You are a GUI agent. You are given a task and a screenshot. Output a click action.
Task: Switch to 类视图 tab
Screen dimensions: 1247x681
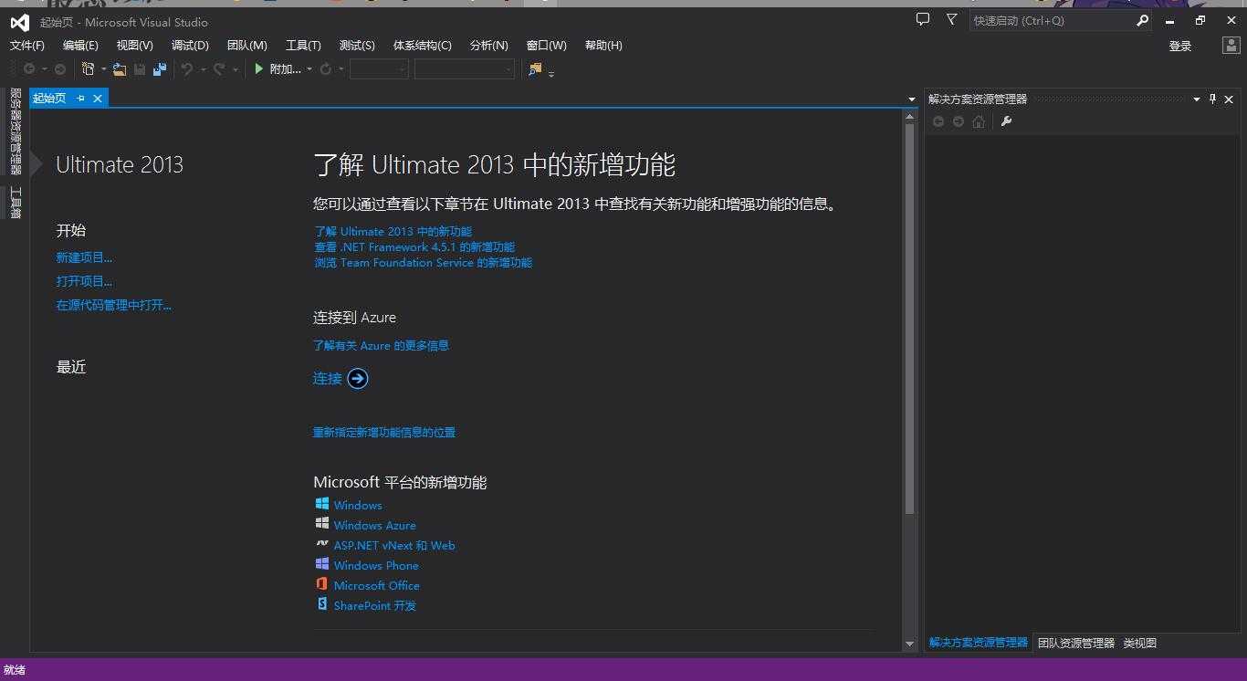[x=1139, y=643]
